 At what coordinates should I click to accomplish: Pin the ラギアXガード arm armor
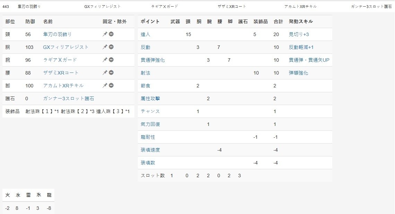click(105, 60)
